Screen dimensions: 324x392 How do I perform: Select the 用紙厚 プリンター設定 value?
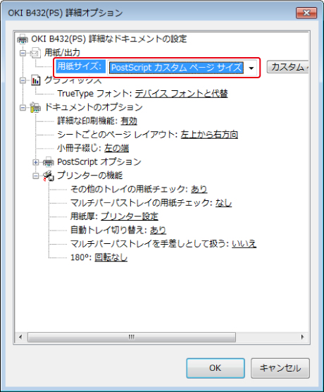130,216
